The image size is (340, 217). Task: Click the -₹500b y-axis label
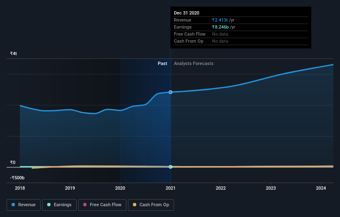coord(17,178)
